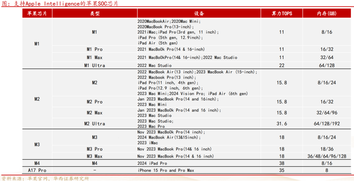This screenshot has width=354, height=181.
Task: Select the M3 Pro type cell
Action: pyautogui.click(x=95, y=149)
